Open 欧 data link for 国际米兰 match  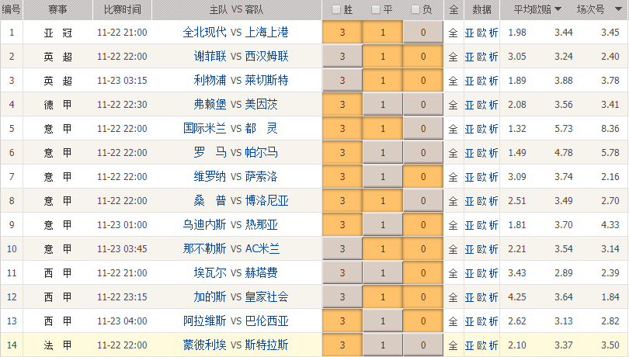click(x=481, y=129)
